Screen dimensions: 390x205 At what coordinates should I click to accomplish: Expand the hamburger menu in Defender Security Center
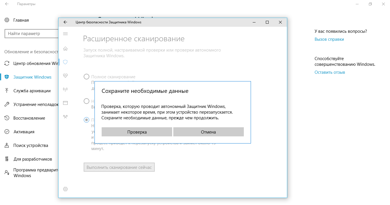click(x=65, y=34)
